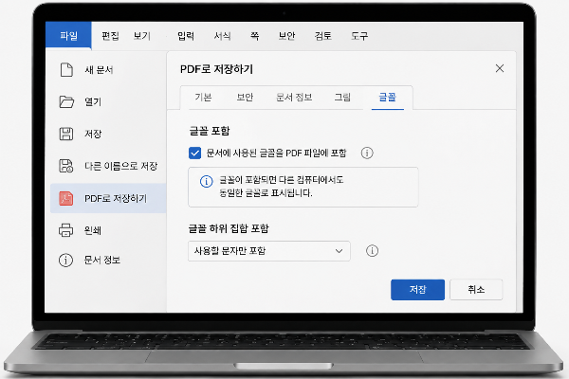Click the 취소 button

[476, 289]
